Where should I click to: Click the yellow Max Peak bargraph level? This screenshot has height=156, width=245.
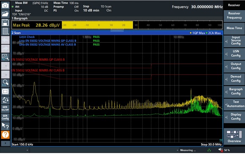(x=98, y=25)
